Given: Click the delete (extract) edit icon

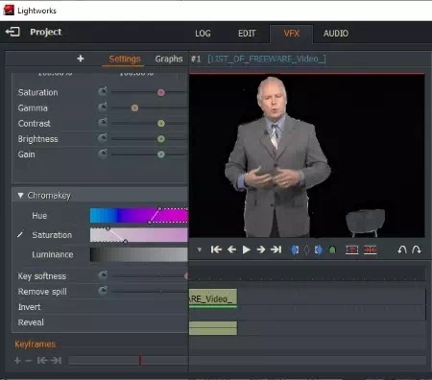Looking at the screenshot, I should 370,249.
